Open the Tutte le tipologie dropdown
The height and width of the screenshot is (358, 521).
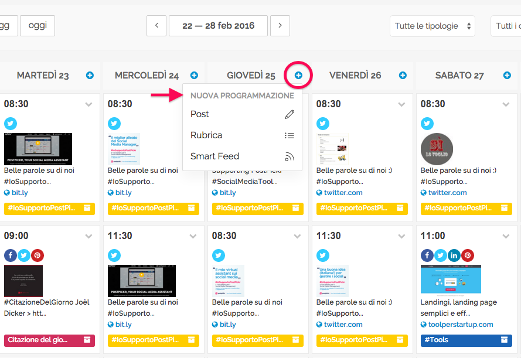point(433,26)
